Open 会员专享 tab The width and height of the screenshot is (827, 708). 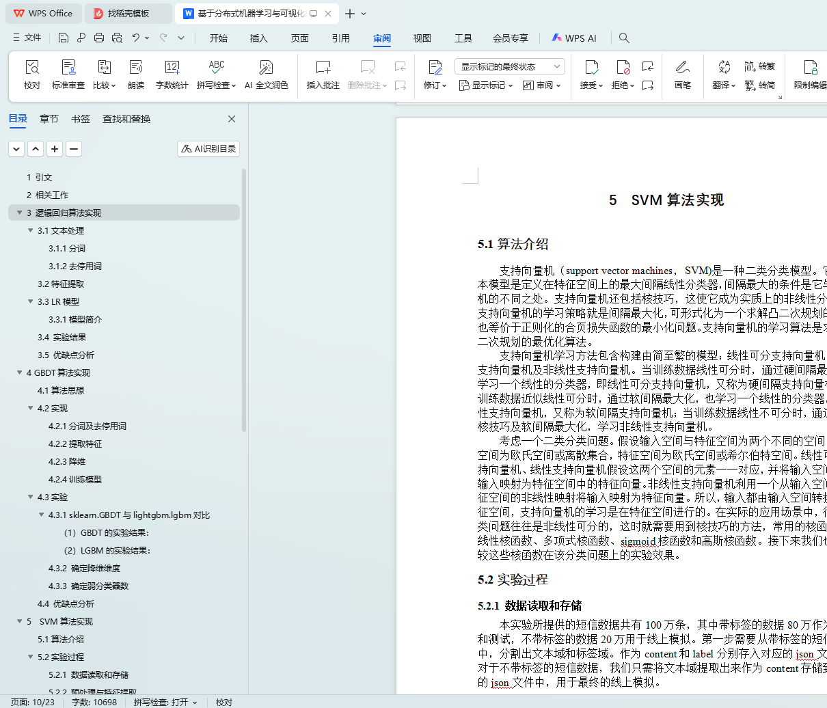pyautogui.click(x=511, y=38)
